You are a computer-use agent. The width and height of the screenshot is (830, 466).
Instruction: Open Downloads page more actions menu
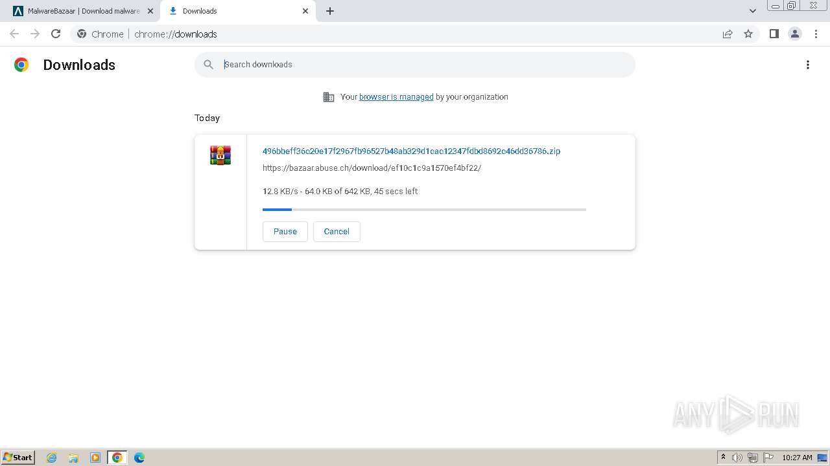[808, 65]
